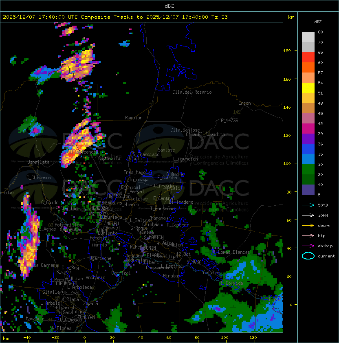Click the light blue 30 dBZ color swatch
The height and width of the screenshot is (343, 339).
pyautogui.click(x=308, y=159)
